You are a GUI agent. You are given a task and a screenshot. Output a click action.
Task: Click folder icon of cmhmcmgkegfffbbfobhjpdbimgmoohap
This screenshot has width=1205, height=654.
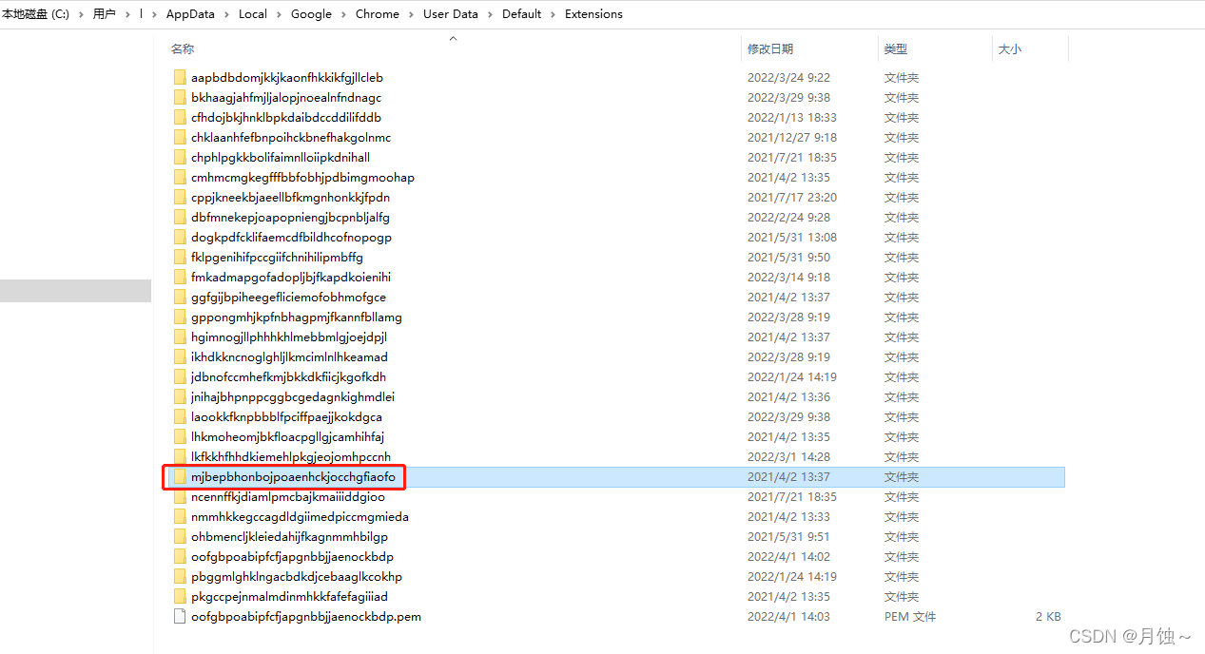[x=180, y=178]
